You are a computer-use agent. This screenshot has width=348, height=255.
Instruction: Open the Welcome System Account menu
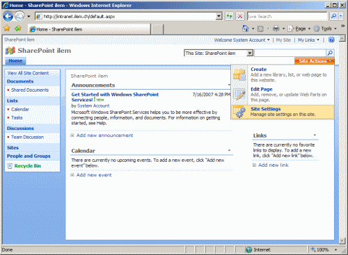[242, 40]
